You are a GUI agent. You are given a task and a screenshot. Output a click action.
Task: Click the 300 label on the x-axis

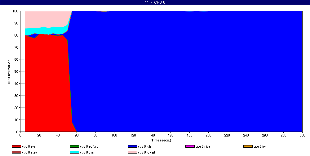click(303, 136)
